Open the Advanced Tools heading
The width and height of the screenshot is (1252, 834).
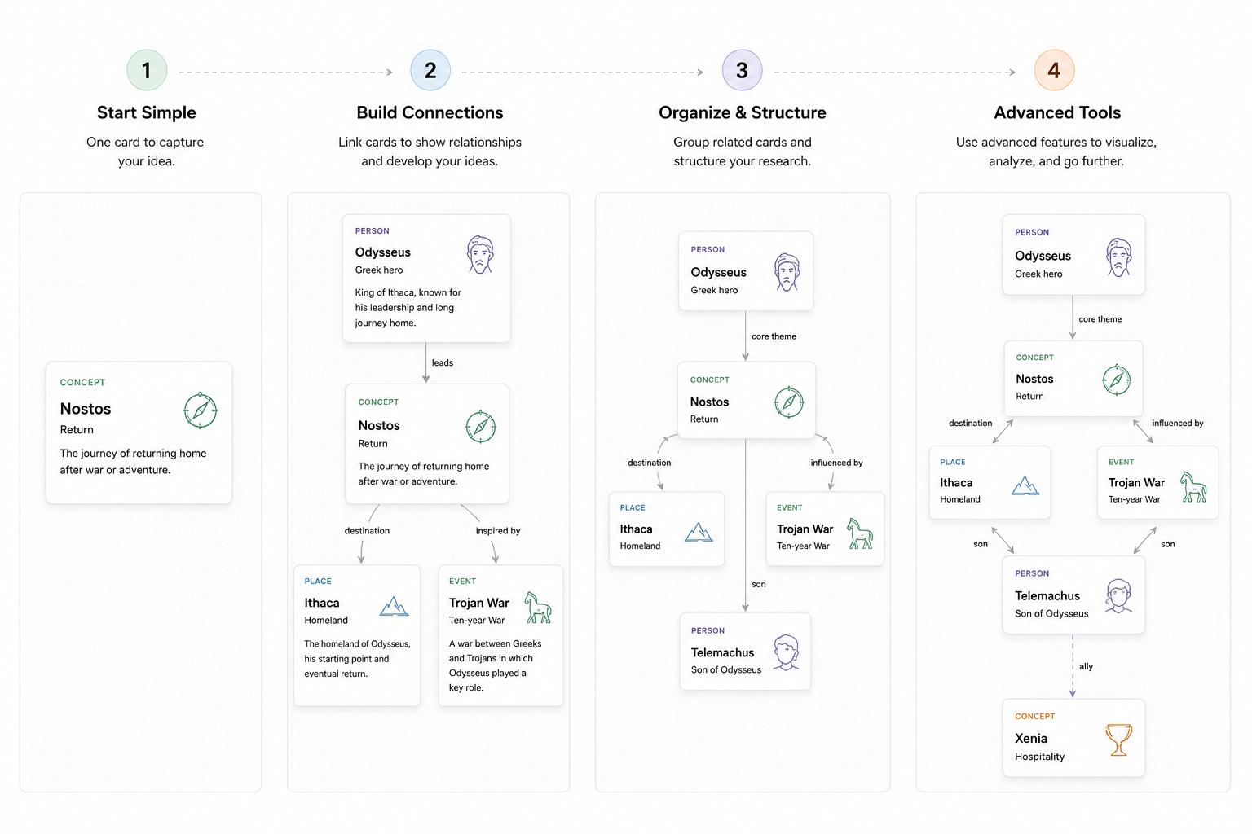[1057, 112]
